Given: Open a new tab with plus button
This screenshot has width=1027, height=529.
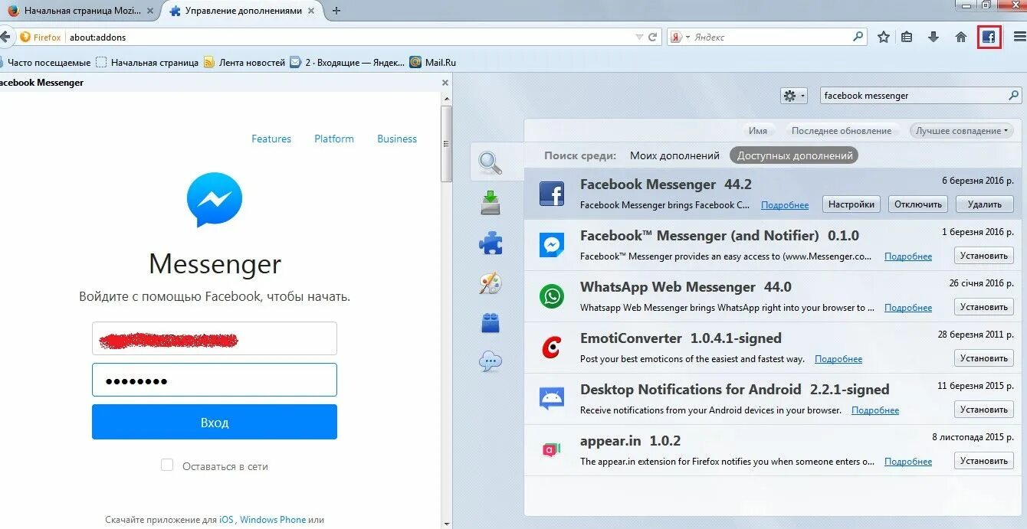Looking at the screenshot, I should 336,11.
